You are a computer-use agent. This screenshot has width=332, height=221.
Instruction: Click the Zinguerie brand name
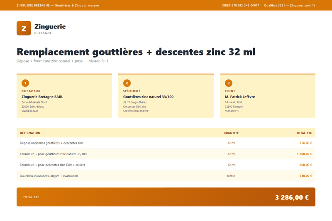tap(50, 26)
